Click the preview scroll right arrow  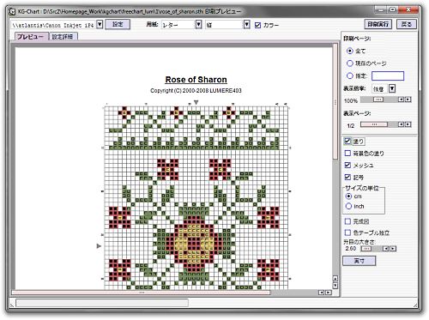329,293
